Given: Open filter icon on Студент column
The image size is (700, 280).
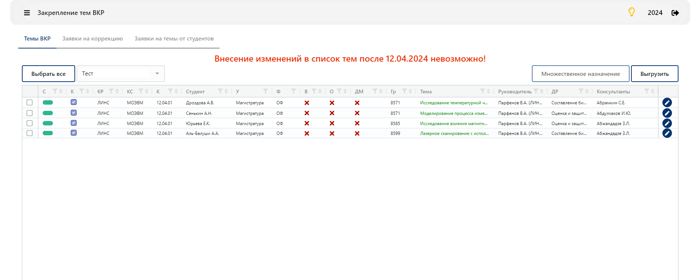Looking at the screenshot, I should tap(220, 91).
